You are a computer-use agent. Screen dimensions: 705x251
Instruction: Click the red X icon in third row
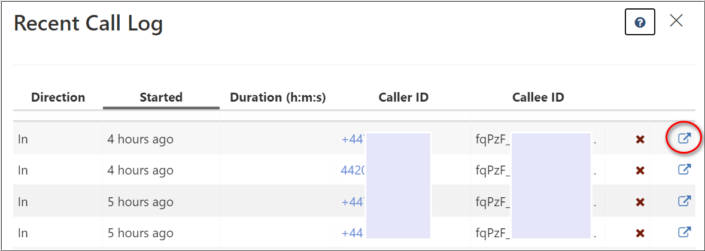point(640,202)
